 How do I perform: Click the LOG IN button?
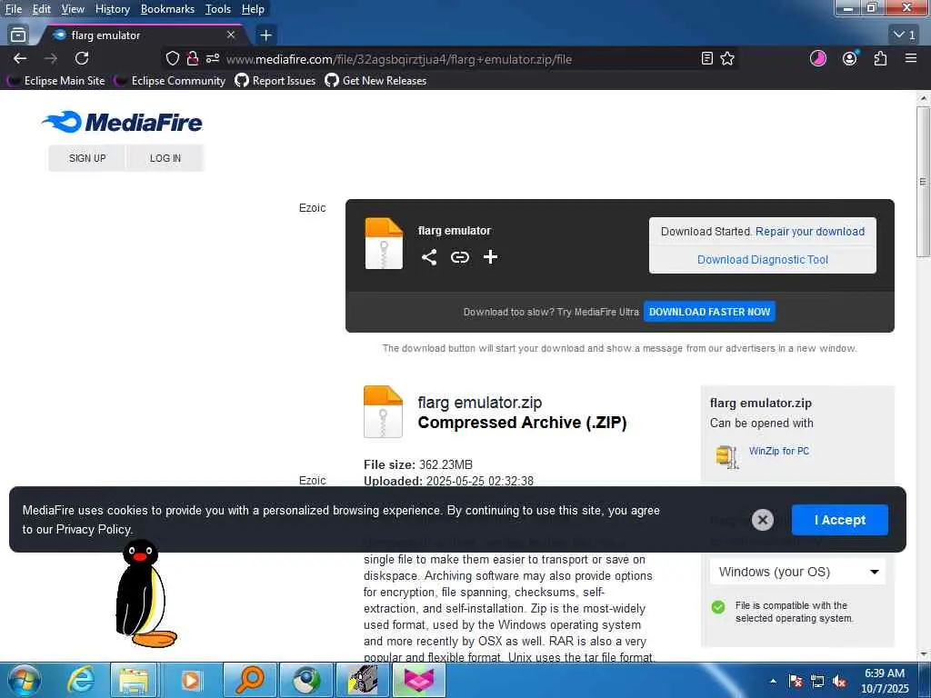pos(165,158)
